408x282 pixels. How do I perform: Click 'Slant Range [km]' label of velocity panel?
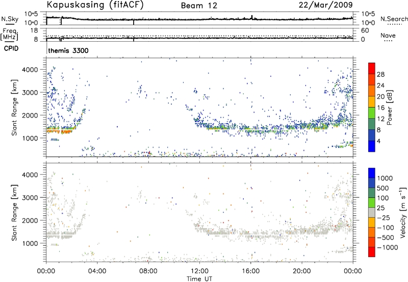pyautogui.click(x=14, y=213)
